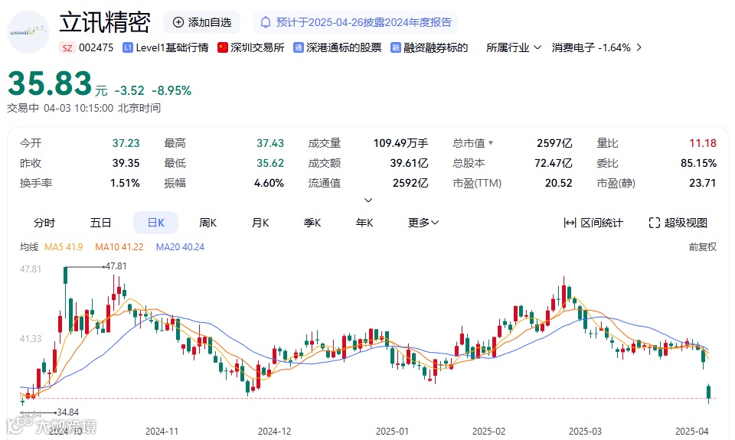This screenshot has width=735, height=440.
Task: Switch to the 周K tab
Action: pyautogui.click(x=207, y=223)
